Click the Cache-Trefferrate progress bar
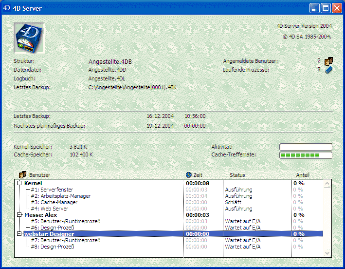Screen dimensions: 345x269 (305, 155)
